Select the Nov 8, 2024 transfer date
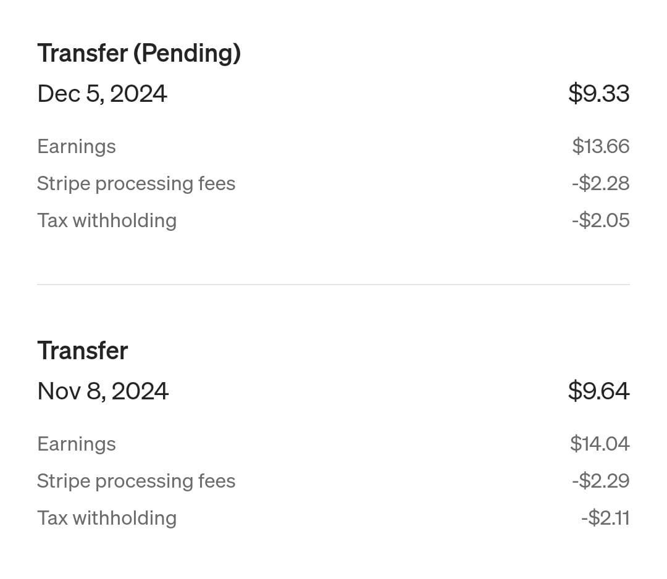Screen dimensions: 667x579 (103, 391)
